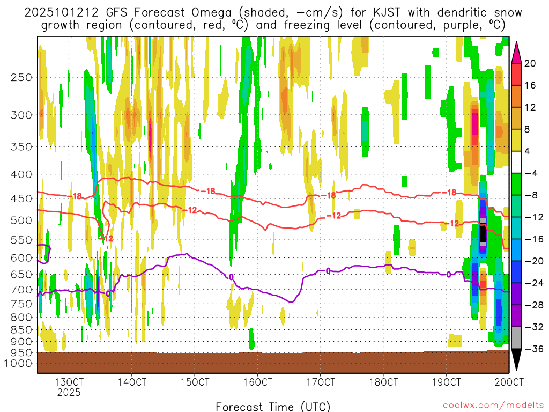The height and width of the screenshot is (412, 549).
Task: Click the 450 pressure level label
Action: [21, 198]
